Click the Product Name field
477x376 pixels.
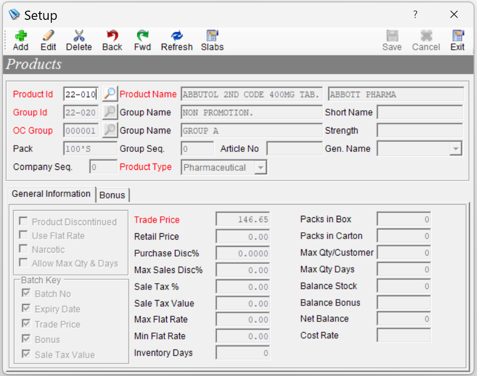click(252, 94)
